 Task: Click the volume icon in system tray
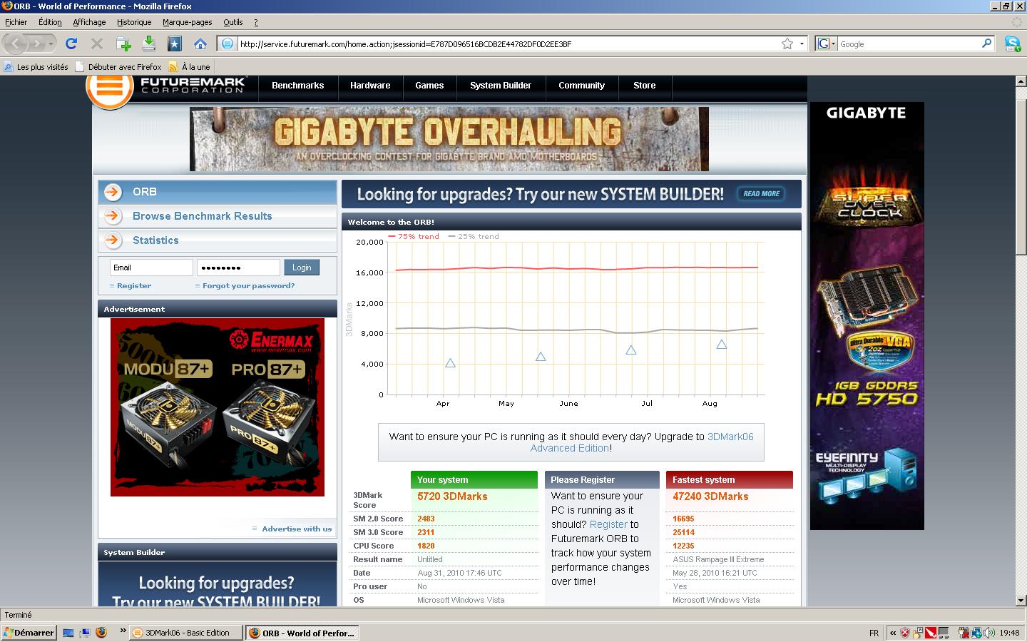[989, 633]
